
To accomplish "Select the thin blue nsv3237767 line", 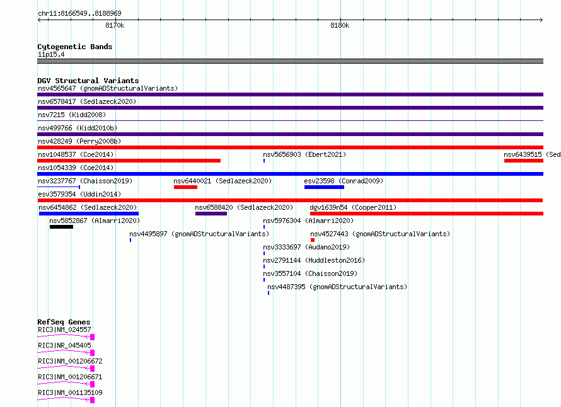I will pos(59,187).
